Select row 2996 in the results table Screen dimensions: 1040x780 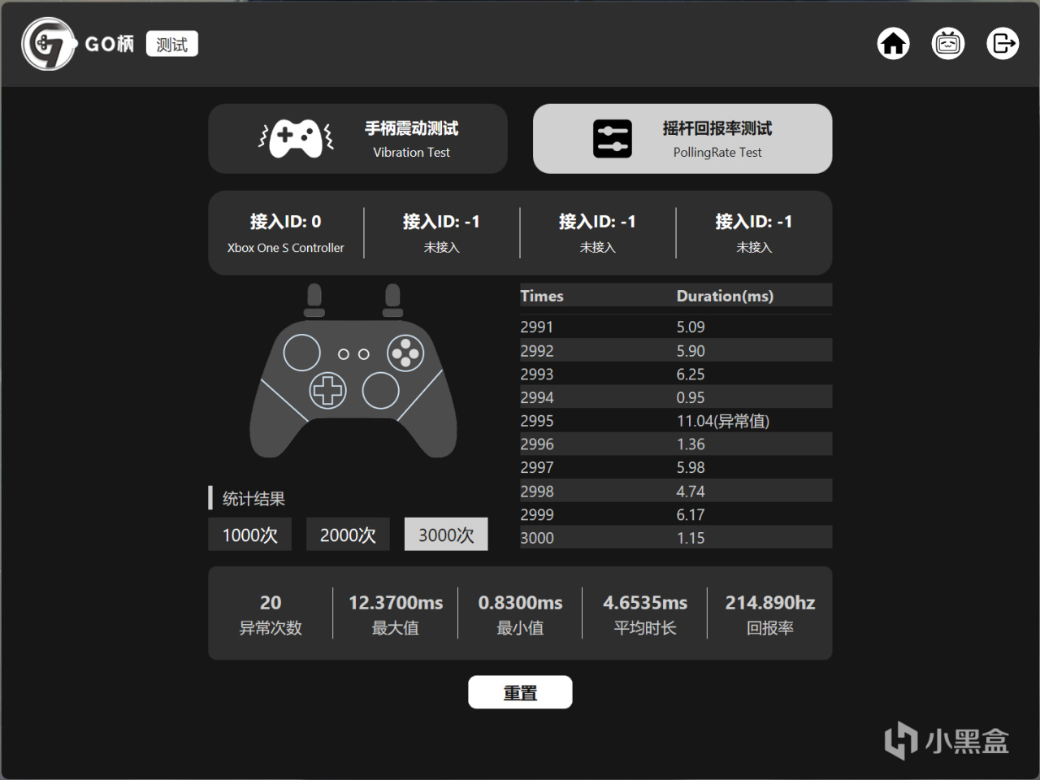pyautogui.click(x=676, y=444)
